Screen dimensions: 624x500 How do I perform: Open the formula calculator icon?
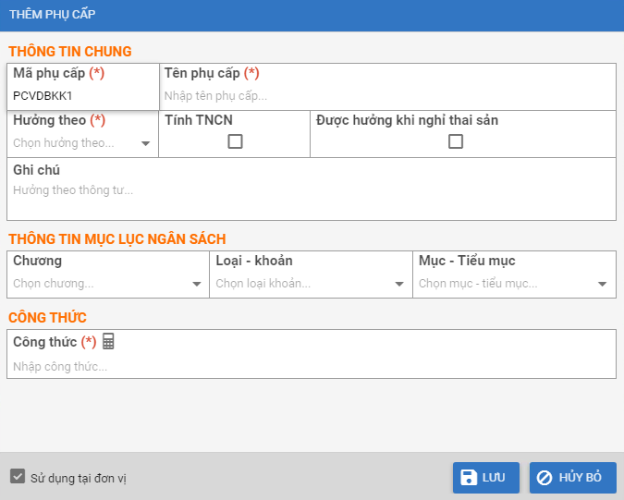click(x=108, y=342)
